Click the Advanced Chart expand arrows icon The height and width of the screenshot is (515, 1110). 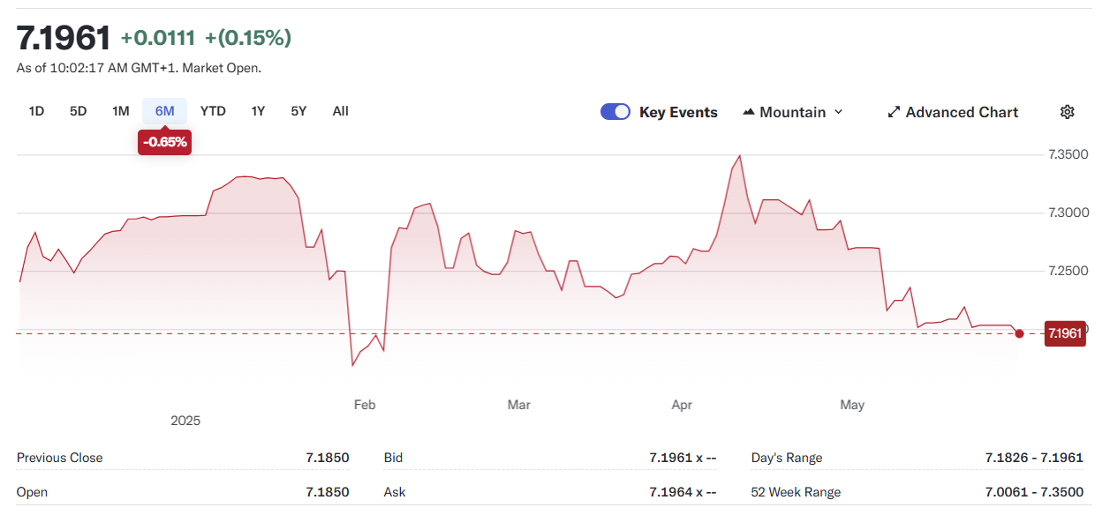tap(894, 112)
